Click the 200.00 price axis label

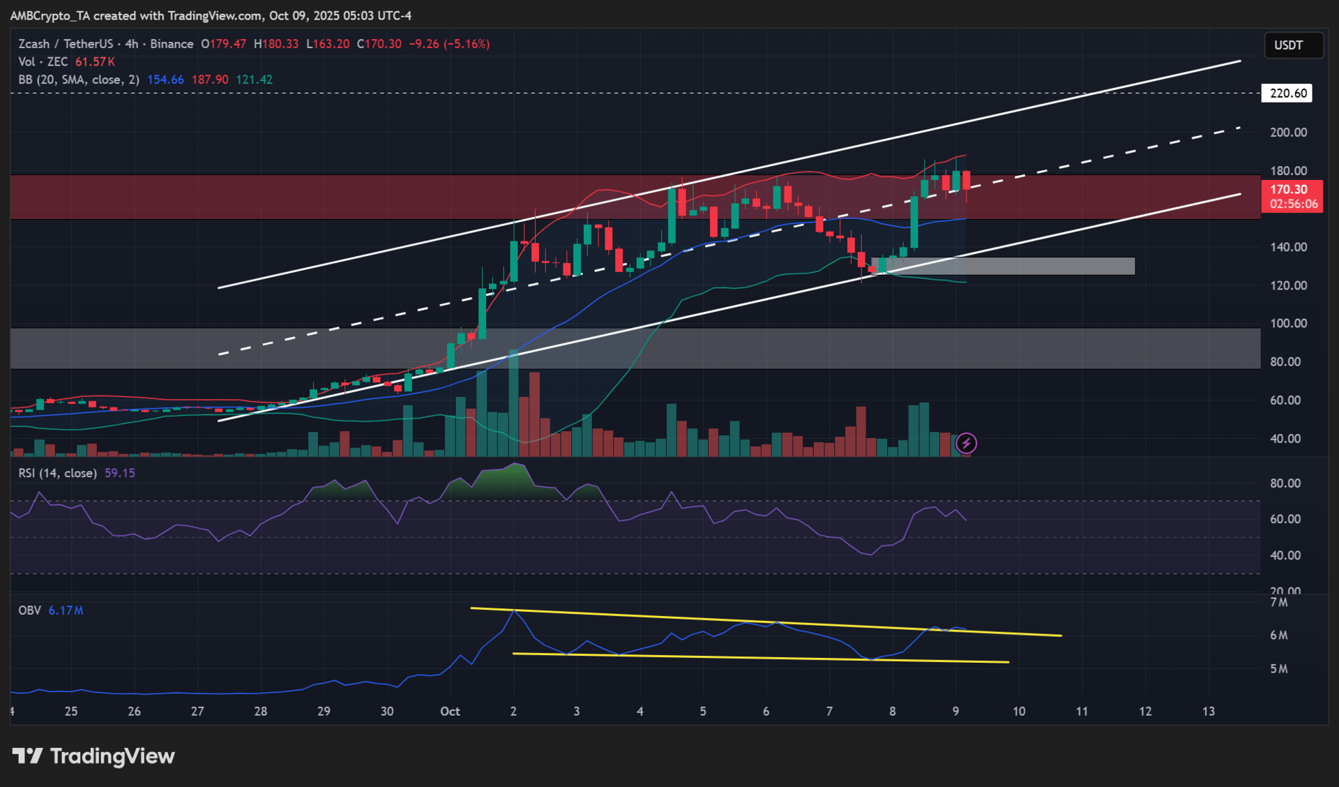(1288, 133)
